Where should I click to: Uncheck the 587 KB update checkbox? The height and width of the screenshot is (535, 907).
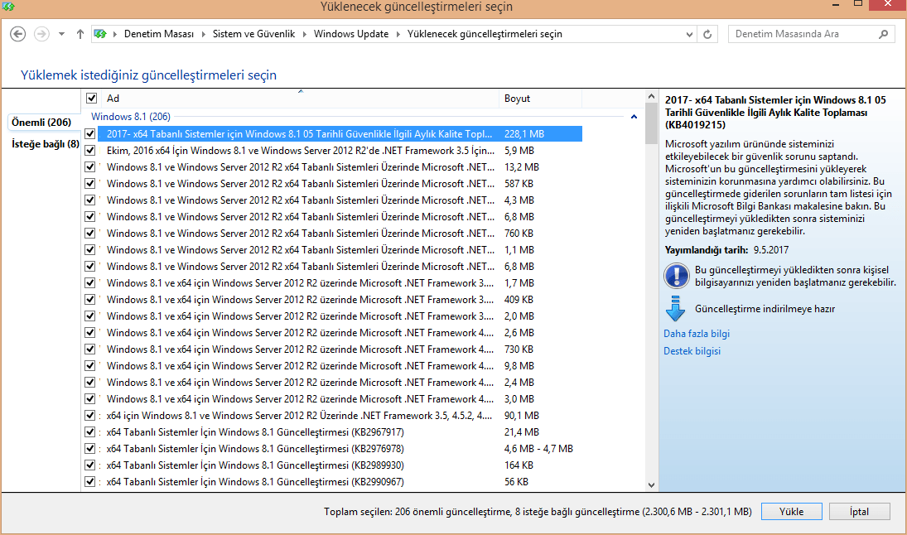89,183
